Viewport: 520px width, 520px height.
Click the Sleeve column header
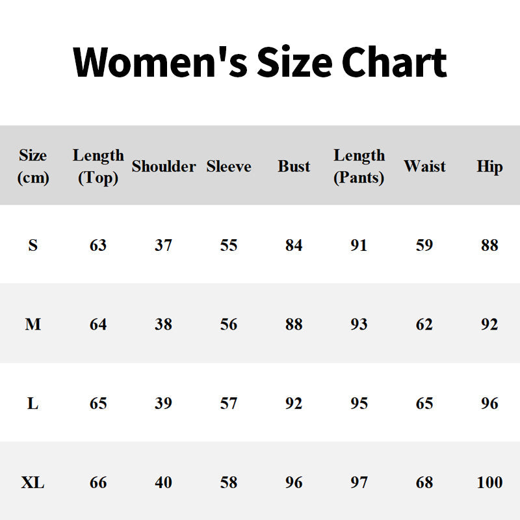tap(229, 166)
